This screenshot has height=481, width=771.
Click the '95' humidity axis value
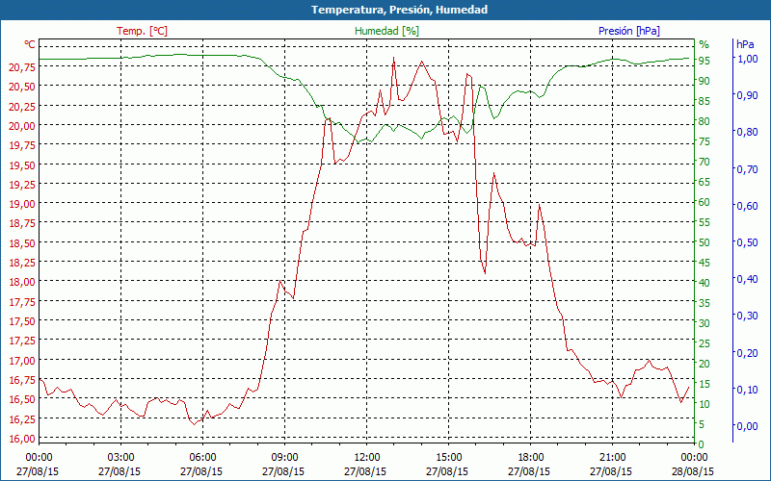pyautogui.click(x=705, y=61)
